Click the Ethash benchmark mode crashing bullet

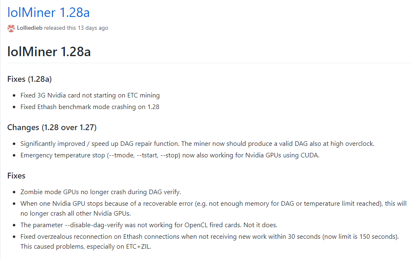(90, 107)
